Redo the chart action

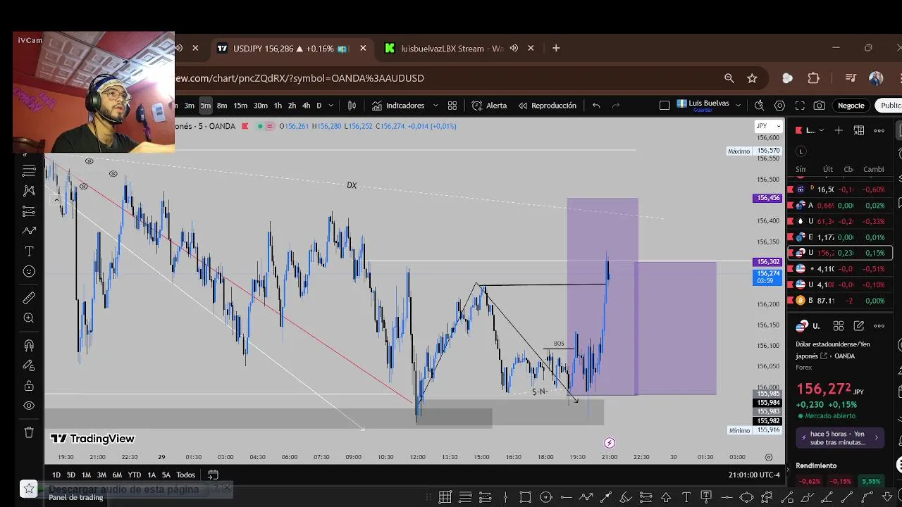point(616,106)
